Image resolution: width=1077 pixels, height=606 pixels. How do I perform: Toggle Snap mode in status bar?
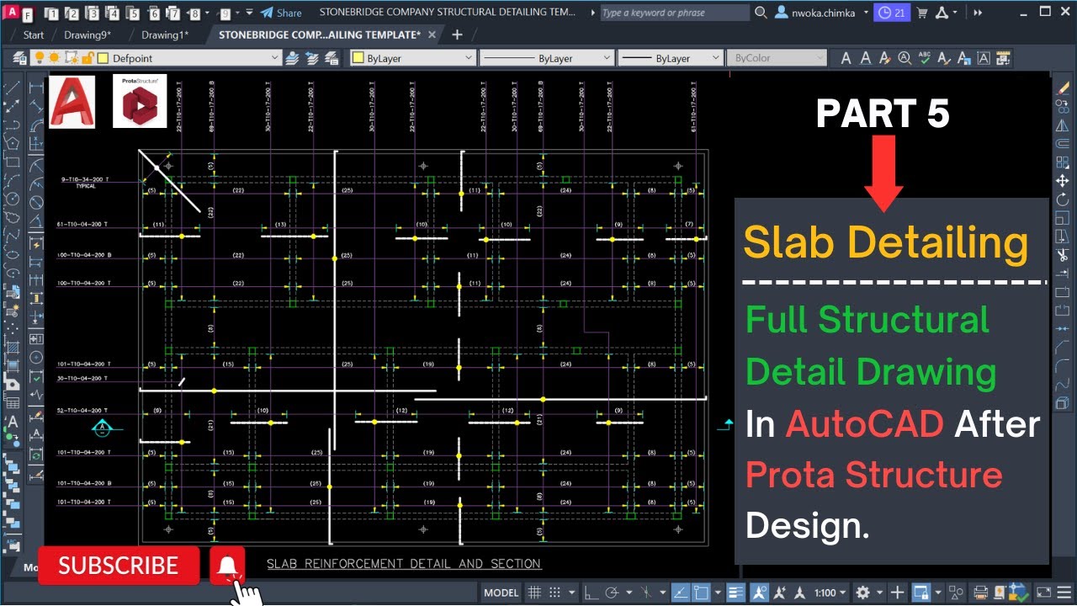point(555,593)
